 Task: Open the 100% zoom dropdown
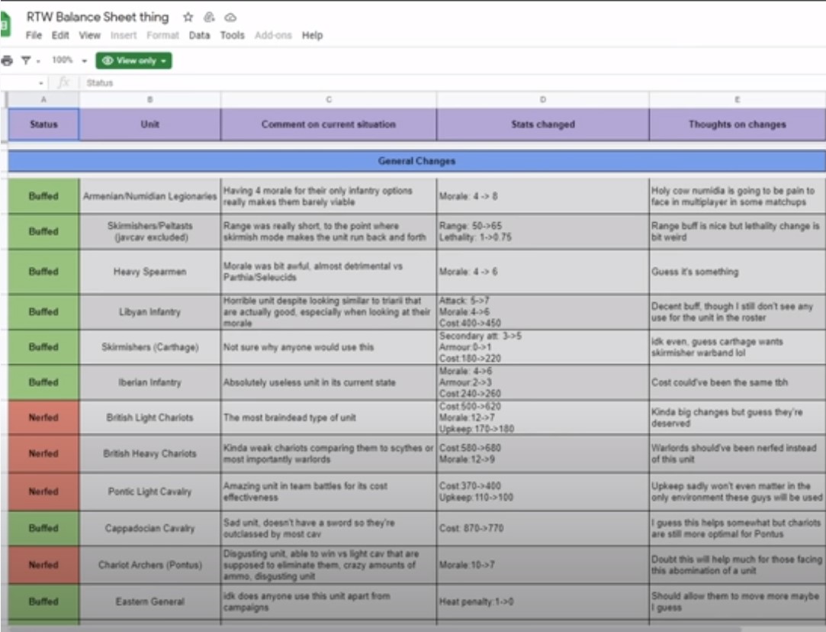69,60
